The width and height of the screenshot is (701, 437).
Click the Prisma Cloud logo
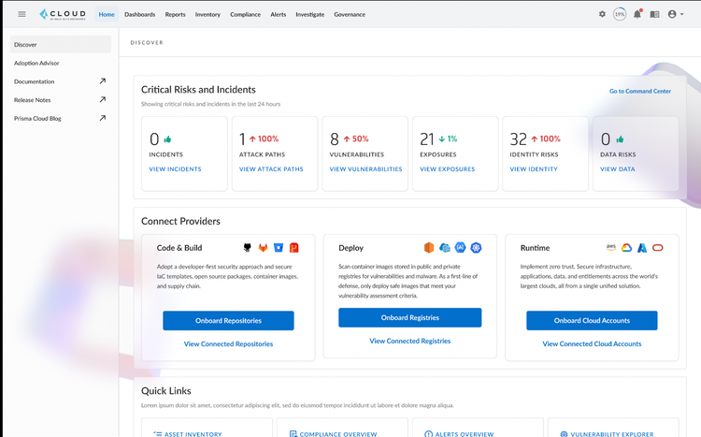pyautogui.click(x=63, y=14)
